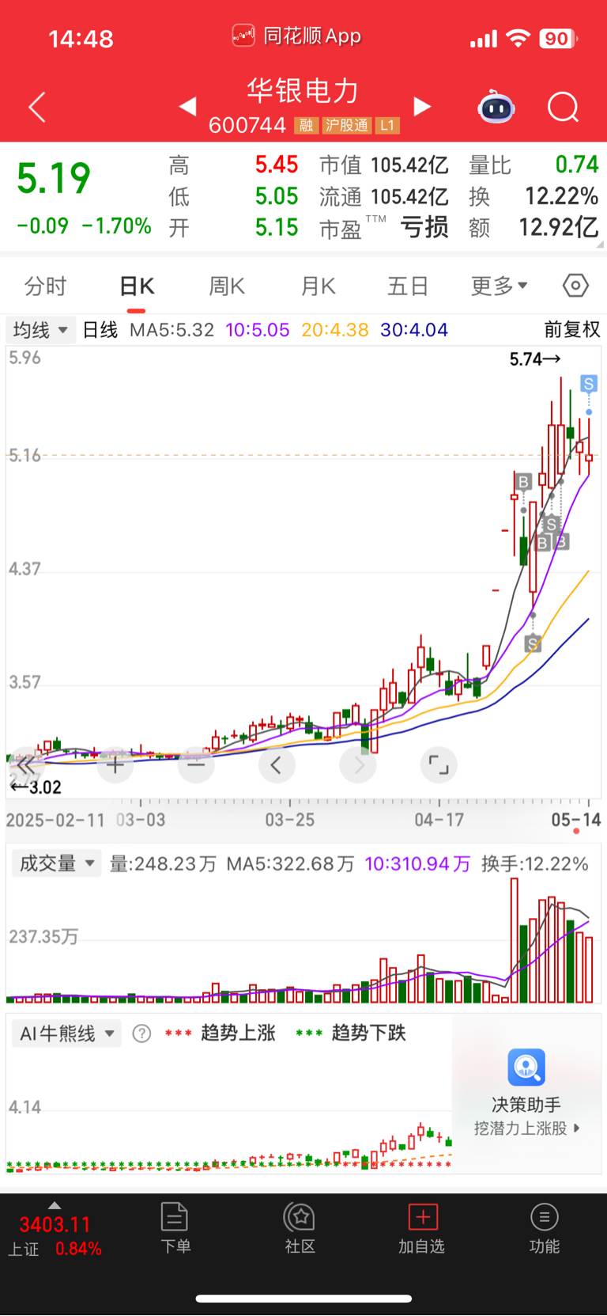Tap the 华银电力 stock title

coord(303,90)
